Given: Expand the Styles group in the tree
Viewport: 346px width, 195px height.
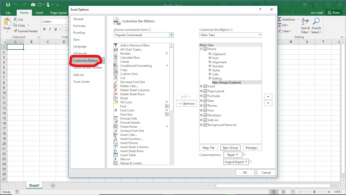Looking at the screenshot, I should [210, 70].
